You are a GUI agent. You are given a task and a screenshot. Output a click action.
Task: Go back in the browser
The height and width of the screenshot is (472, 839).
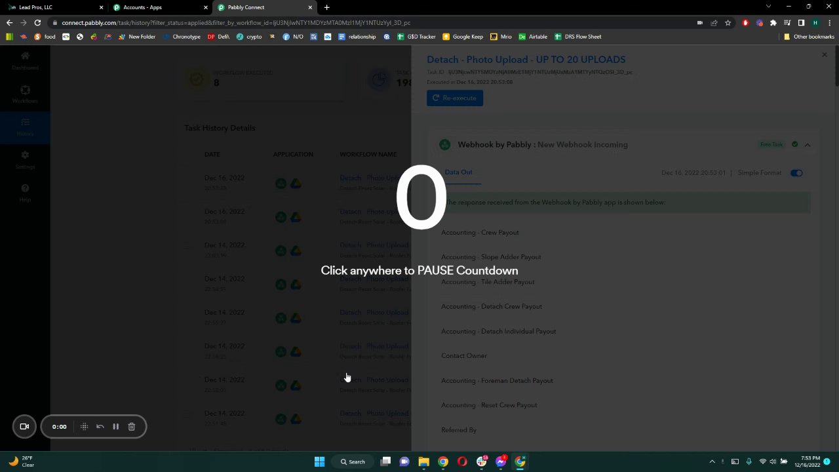[x=9, y=23]
